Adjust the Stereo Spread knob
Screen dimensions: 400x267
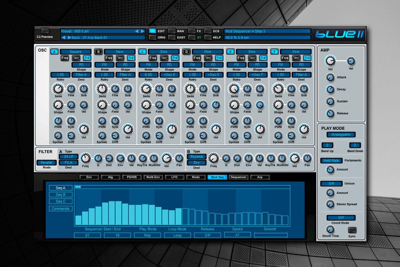(330, 204)
